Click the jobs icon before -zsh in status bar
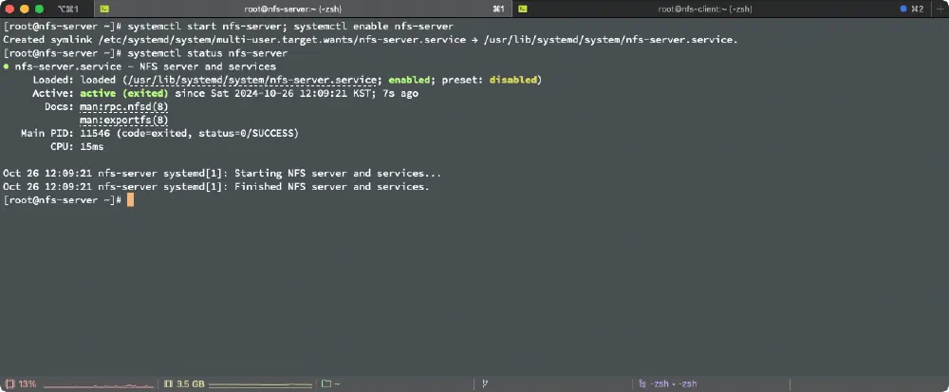949x392 pixels. [x=642, y=384]
